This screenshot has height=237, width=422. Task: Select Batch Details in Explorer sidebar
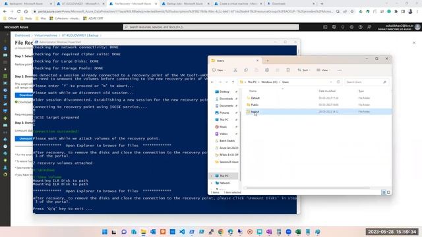pos(227,141)
